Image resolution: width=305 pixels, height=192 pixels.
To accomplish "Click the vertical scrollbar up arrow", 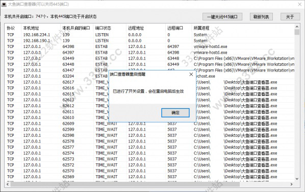I will [x=297, y=26].
